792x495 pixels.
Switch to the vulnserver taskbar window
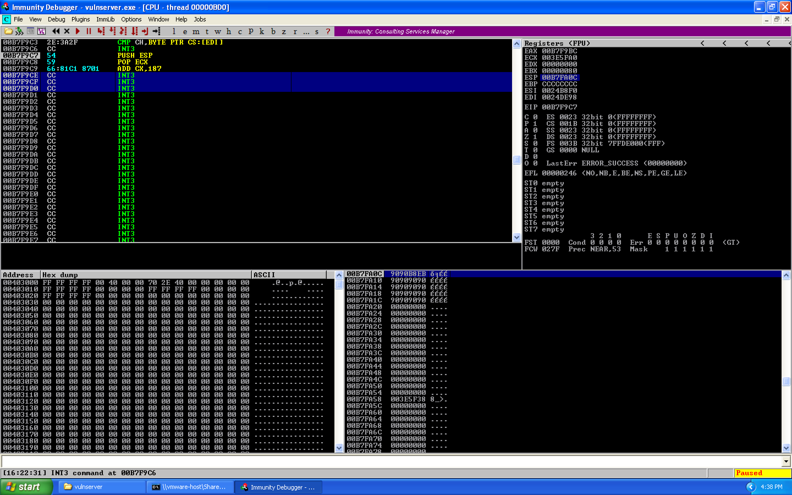tap(101, 487)
